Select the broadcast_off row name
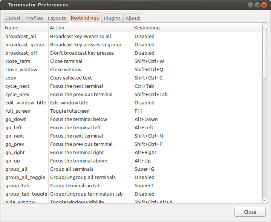This screenshot has height=222, width=271. pyautogui.click(x=21, y=53)
